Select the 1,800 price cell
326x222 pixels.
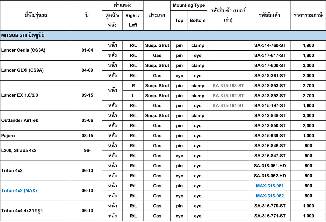308,55
